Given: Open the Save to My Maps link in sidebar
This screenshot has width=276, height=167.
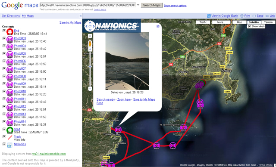Looking at the screenshot, I should 70,22.
